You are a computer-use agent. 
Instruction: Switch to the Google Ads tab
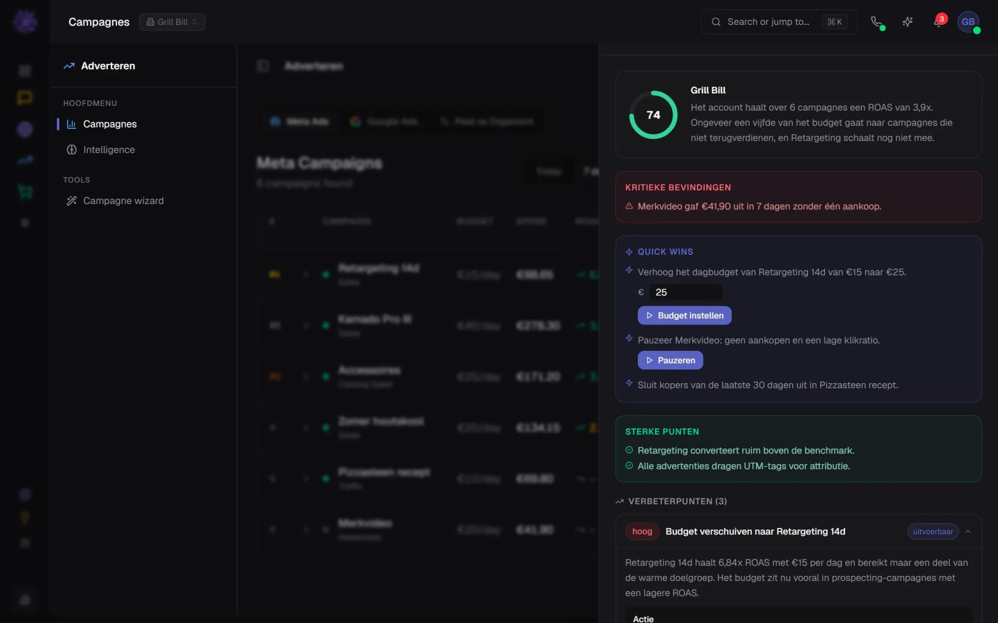click(x=384, y=121)
